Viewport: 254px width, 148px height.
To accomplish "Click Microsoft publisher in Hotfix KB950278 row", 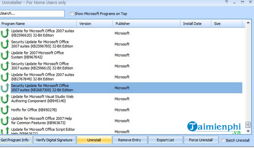I will (x=122, y=110).
